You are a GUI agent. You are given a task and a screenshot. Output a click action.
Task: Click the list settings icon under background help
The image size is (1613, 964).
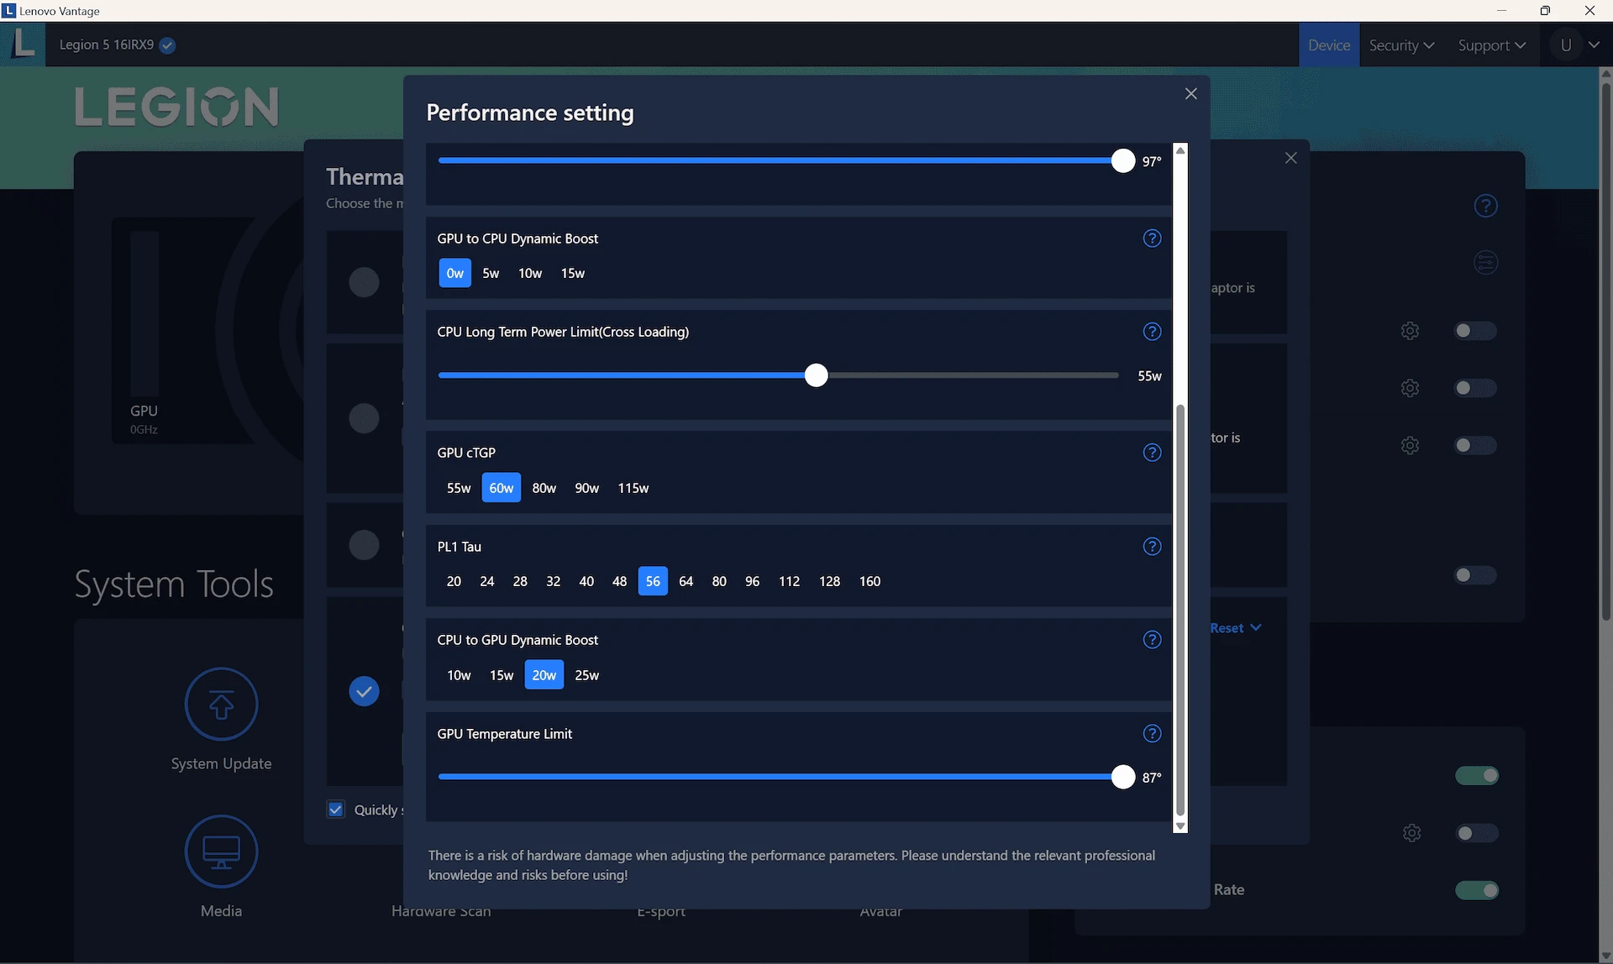(1485, 263)
